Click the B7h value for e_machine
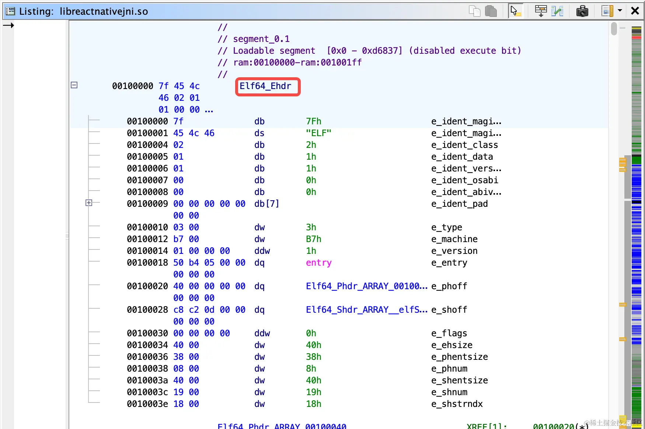Screen dimensions: 645x429 314,239
